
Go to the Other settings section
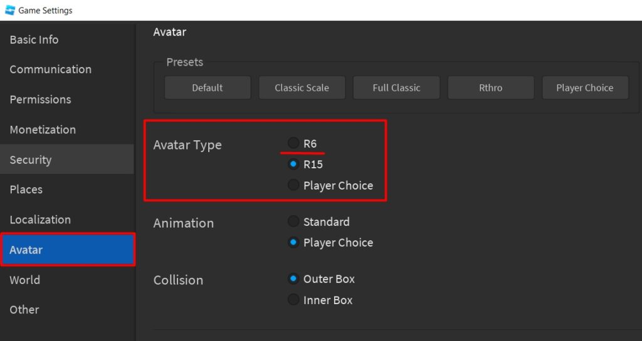68,310
